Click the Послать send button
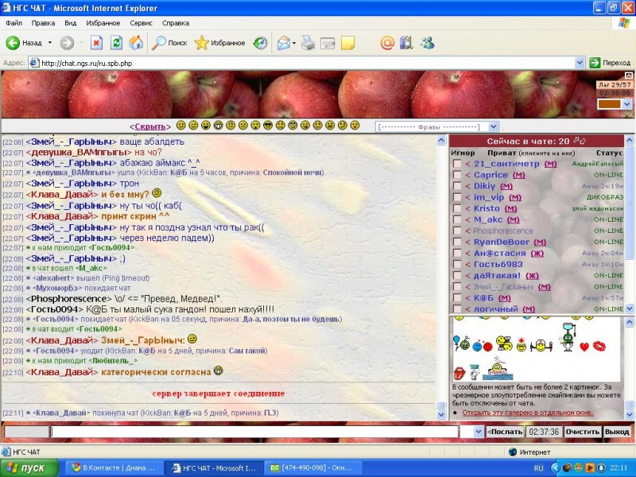636x477 pixels. (x=505, y=432)
